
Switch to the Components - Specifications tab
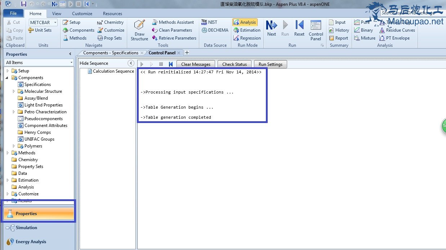click(x=111, y=53)
